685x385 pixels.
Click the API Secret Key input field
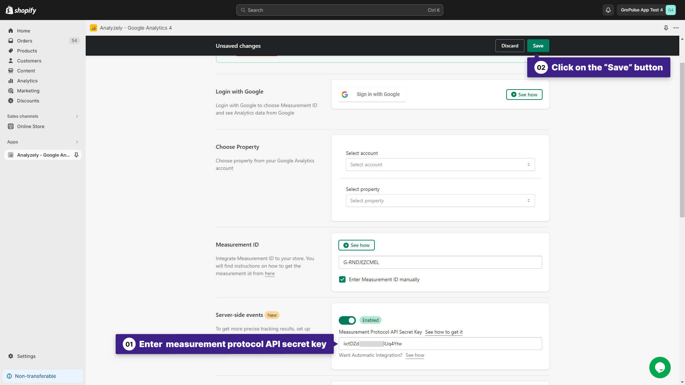[x=440, y=344]
